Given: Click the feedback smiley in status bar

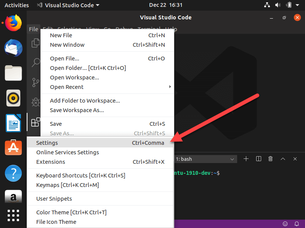Looking at the screenshot, I should [x=285, y=224].
